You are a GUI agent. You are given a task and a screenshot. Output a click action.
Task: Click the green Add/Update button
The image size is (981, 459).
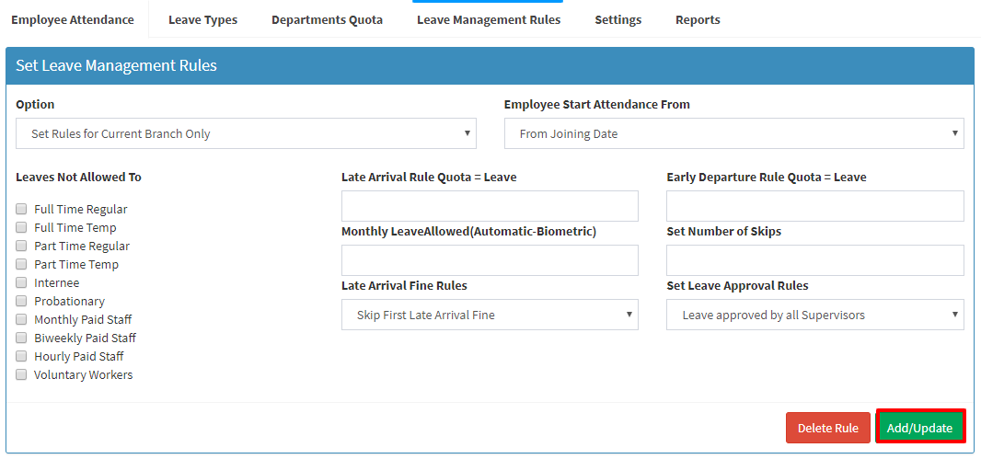(x=919, y=428)
